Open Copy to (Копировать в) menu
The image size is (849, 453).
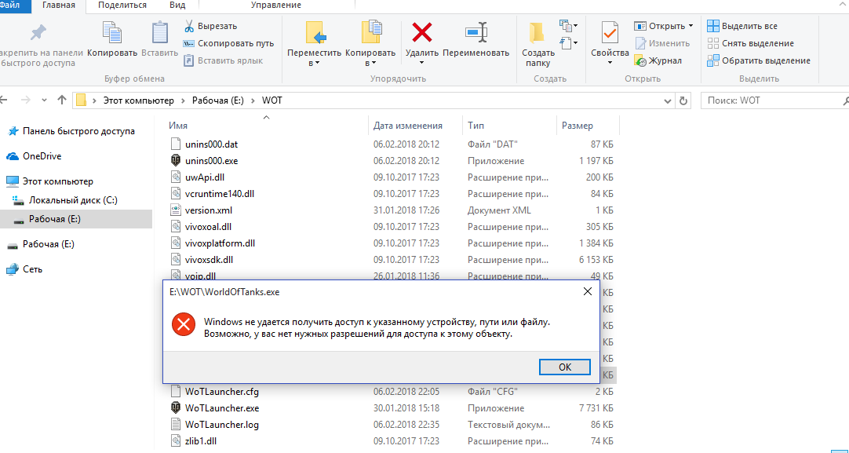[x=370, y=44]
